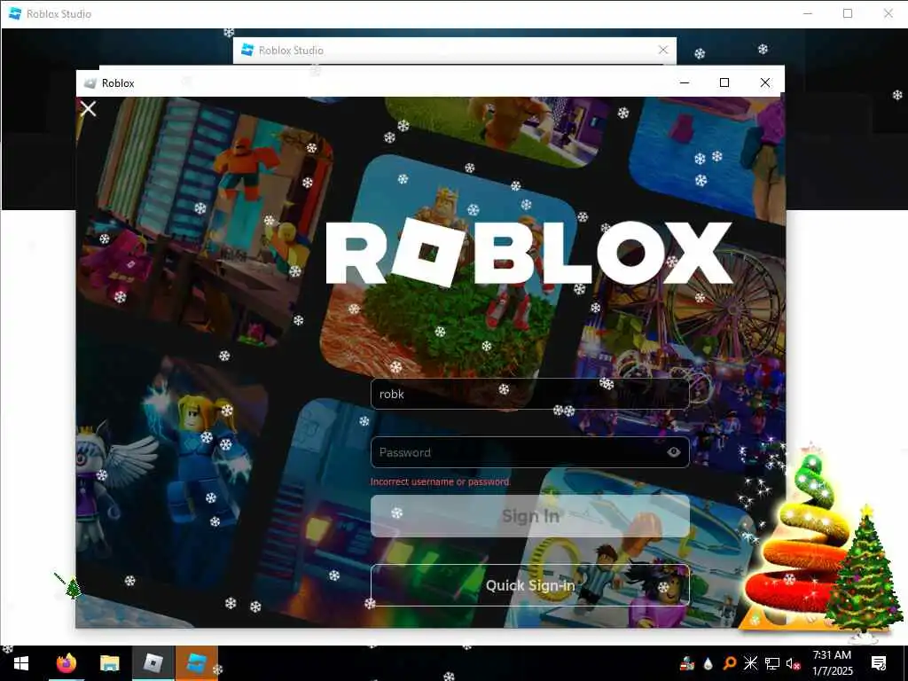Screen dimensions: 908x681
Task: Click the muted volume tray icon
Action: pos(793,663)
